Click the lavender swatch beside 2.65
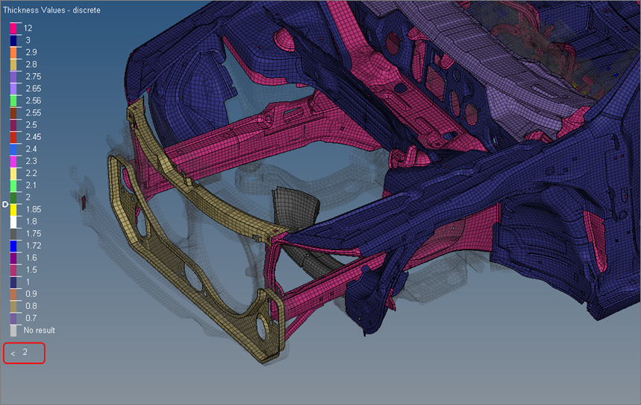 click(x=13, y=89)
